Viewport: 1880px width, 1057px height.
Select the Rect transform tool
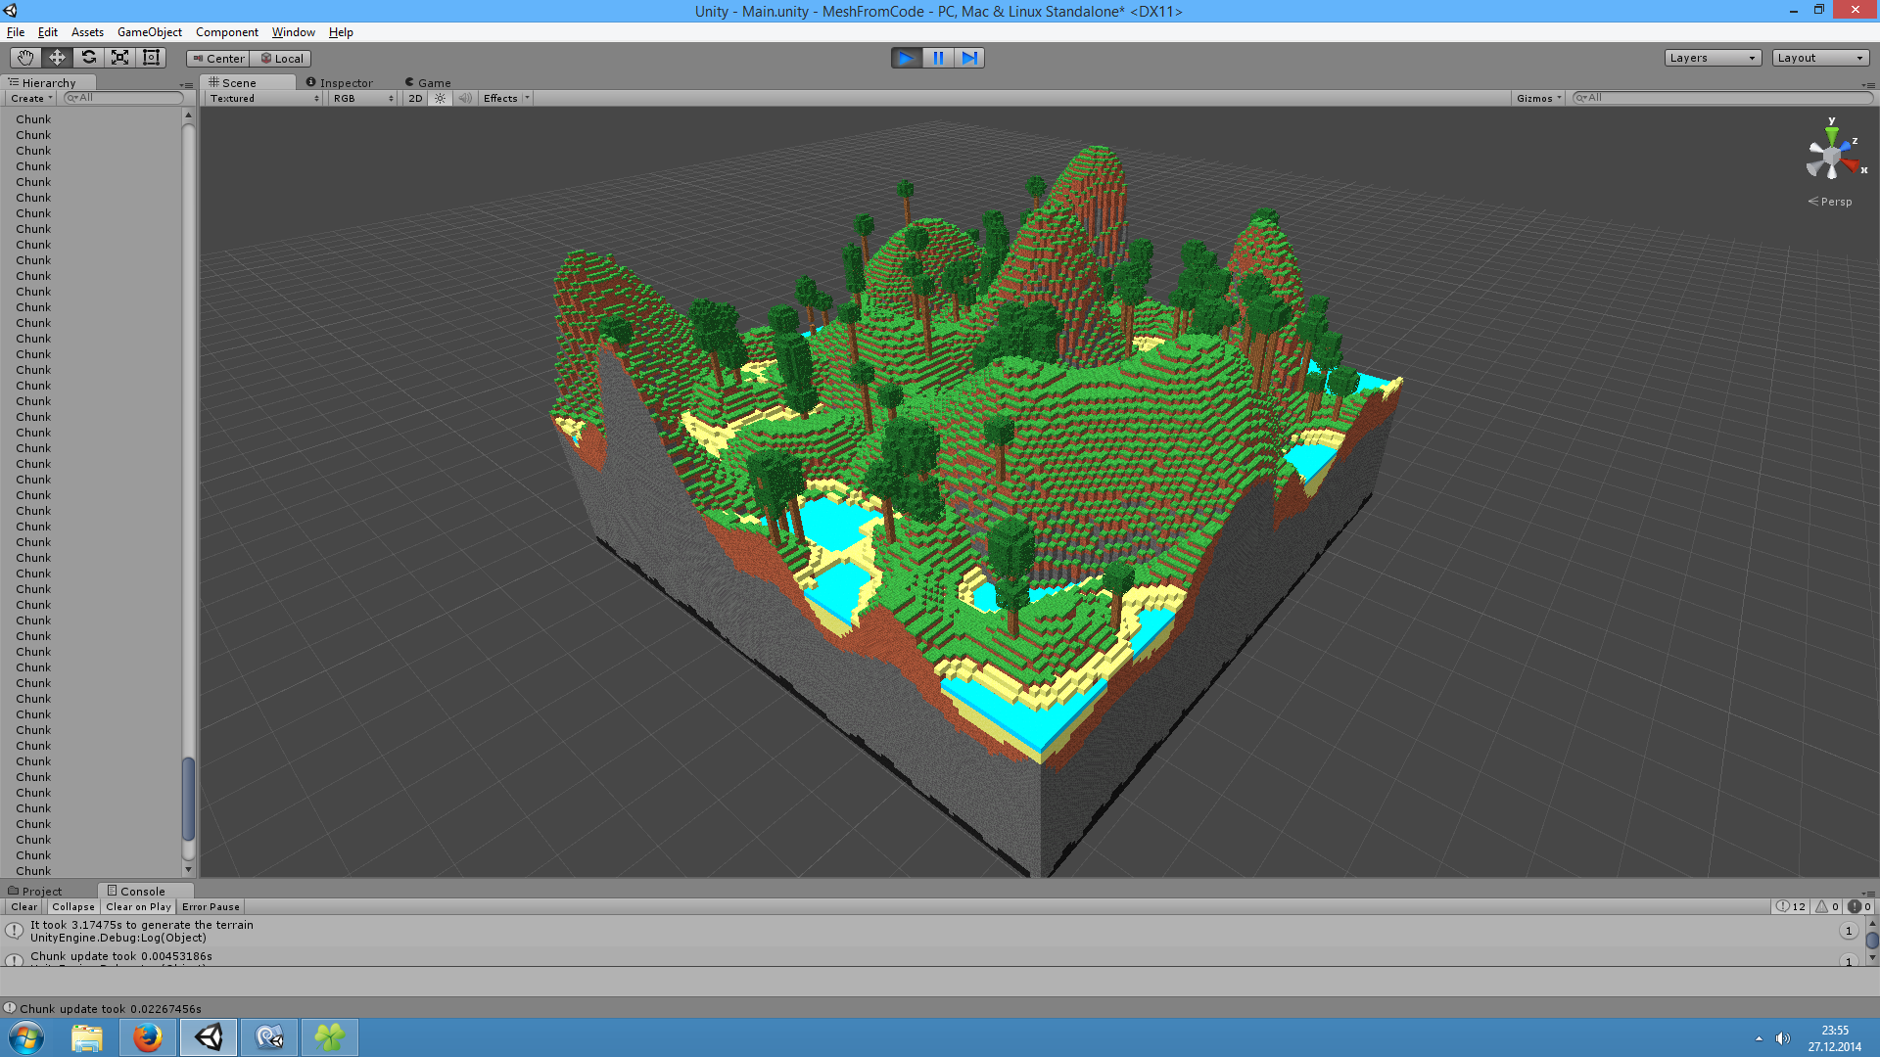tap(151, 58)
